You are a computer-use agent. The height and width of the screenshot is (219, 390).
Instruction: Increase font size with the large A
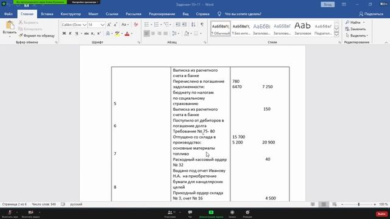click(x=109, y=24)
